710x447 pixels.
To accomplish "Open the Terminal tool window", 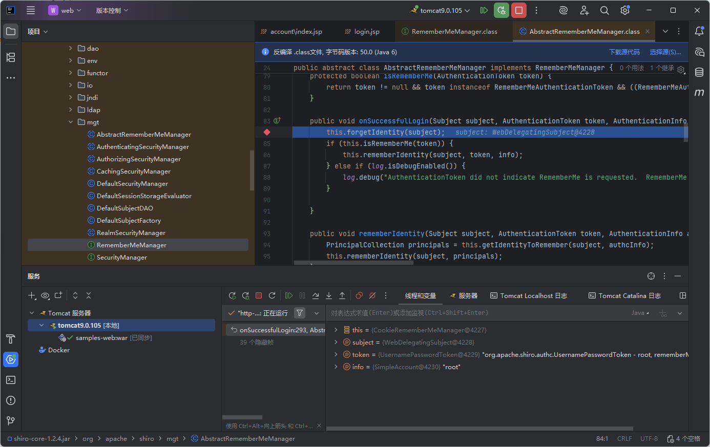I will point(11,380).
